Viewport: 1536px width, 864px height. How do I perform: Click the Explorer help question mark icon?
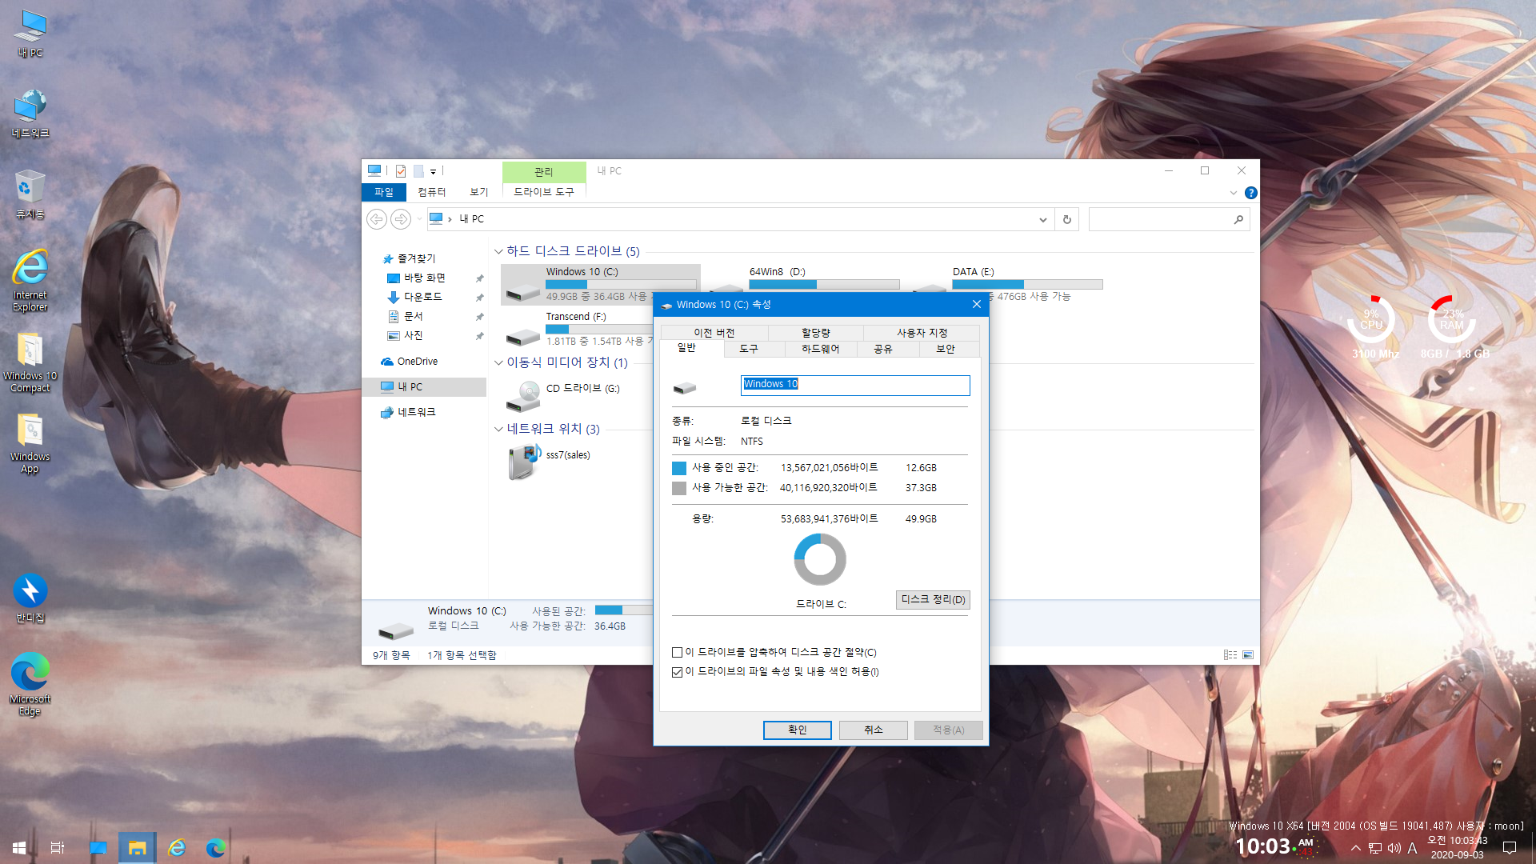pos(1251,193)
